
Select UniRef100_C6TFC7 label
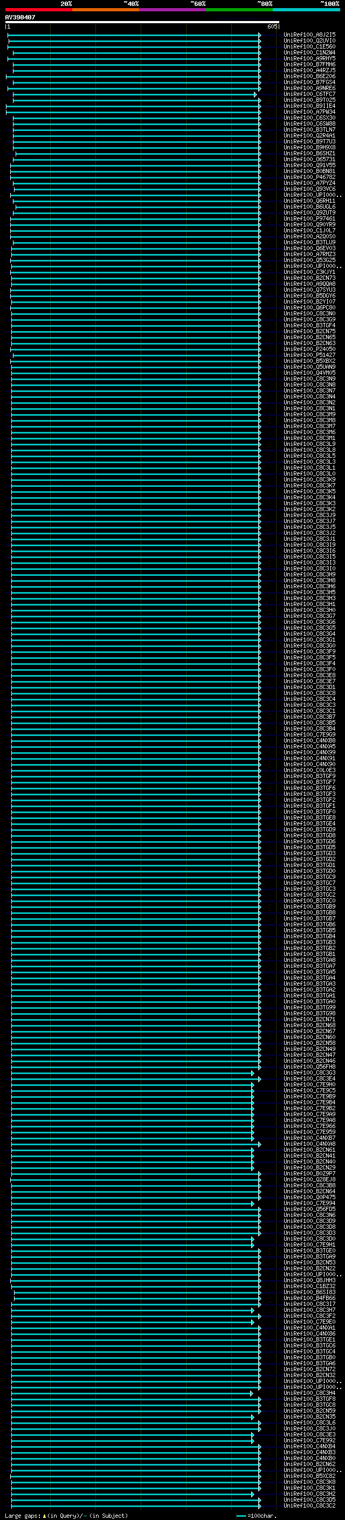point(309,94)
